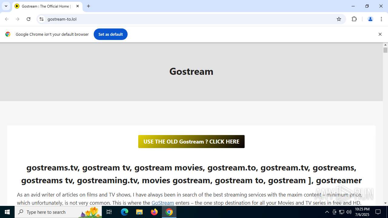The width and height of the screenshot is (388, 218).
Task: Open the Chrome profile avatar
Action: coord(370,19)
